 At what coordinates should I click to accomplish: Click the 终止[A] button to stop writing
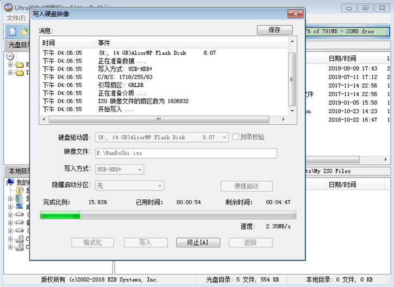point(198,243)
